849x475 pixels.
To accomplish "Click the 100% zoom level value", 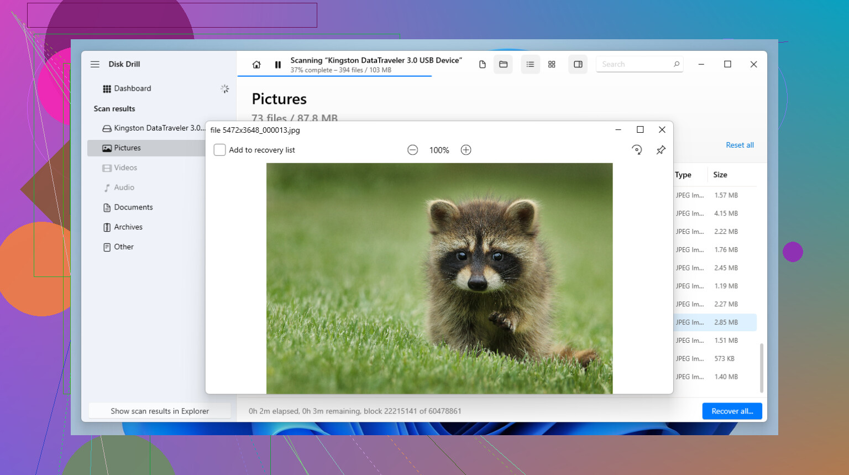I will 439,150.
